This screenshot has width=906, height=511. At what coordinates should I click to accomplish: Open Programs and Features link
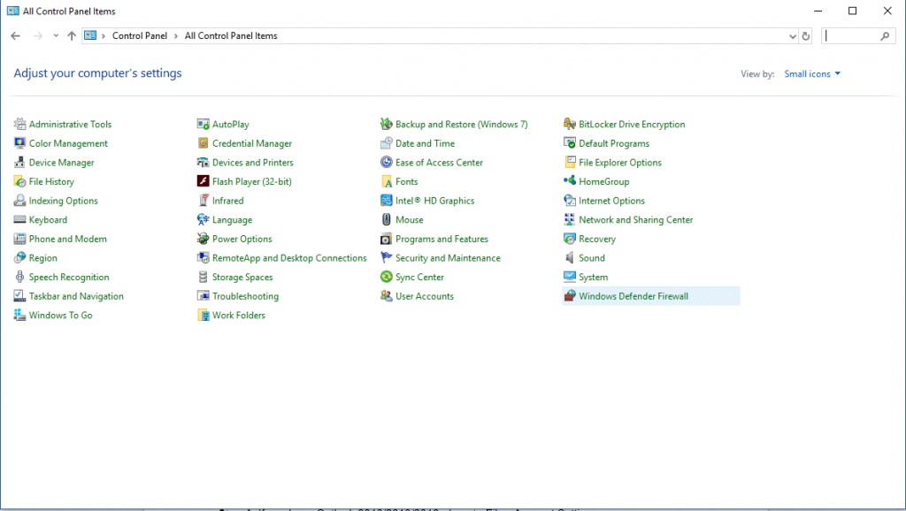[441, 239]
